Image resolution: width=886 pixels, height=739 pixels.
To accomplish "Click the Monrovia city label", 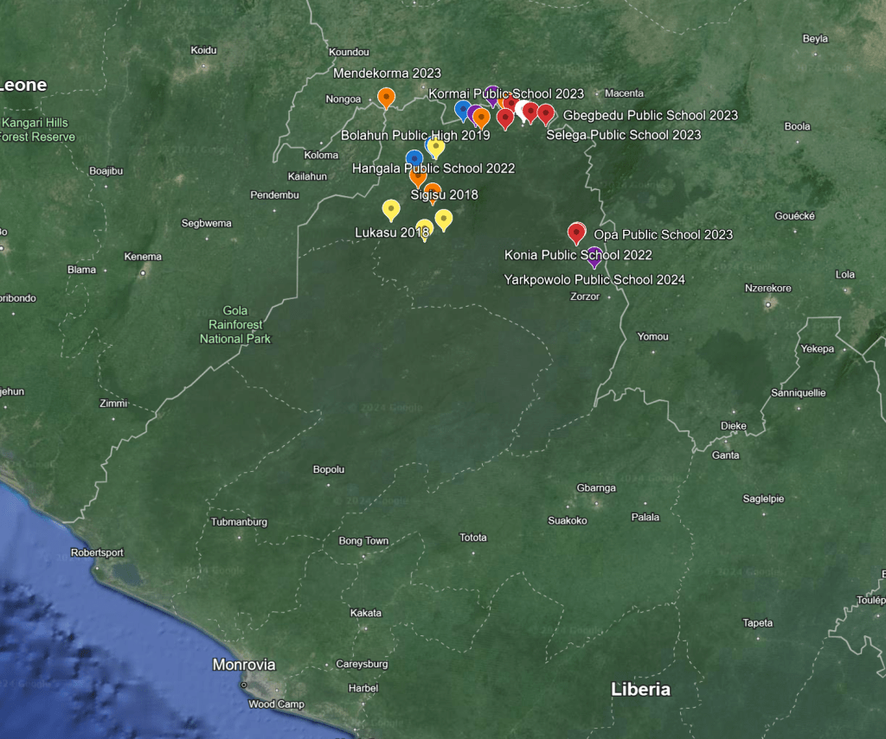I will 244,665.
